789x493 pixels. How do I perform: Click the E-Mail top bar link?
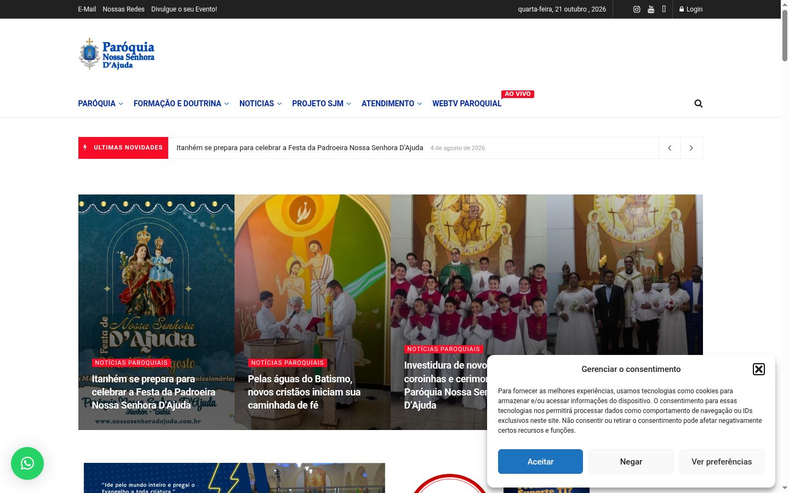(87, 9)
